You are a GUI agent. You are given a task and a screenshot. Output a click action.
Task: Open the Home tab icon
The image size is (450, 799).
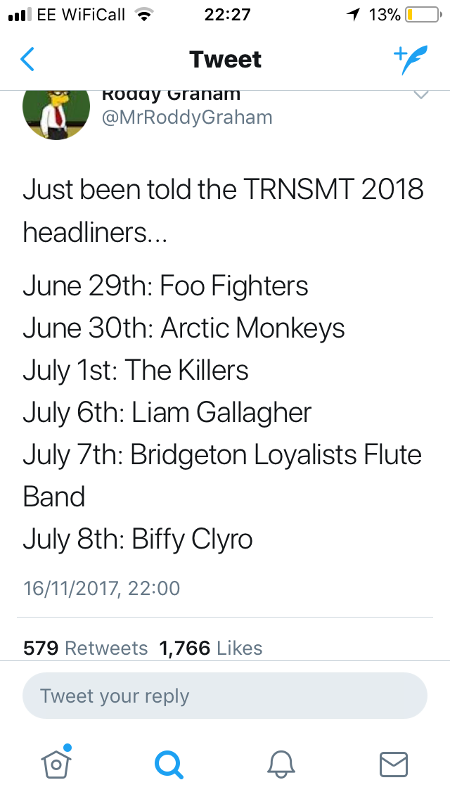(x=56, y=762)
